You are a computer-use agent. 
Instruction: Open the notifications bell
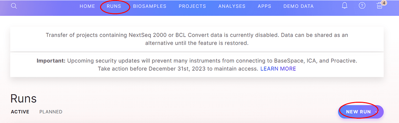pos(345,6)
